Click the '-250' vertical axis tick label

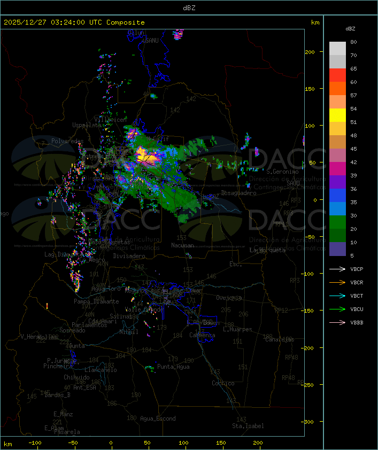point(307,385)
